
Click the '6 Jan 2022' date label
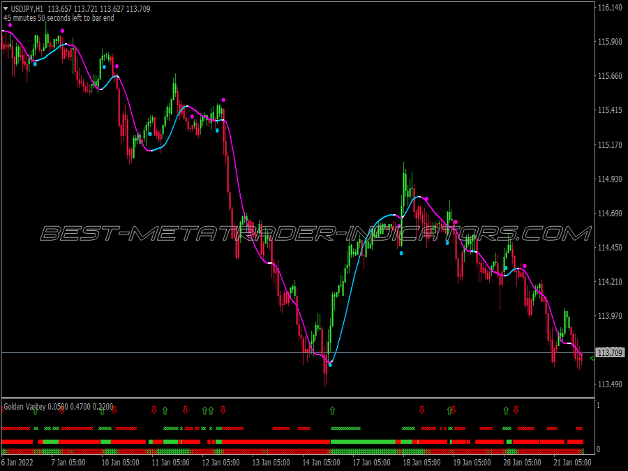tap(17, 463)
